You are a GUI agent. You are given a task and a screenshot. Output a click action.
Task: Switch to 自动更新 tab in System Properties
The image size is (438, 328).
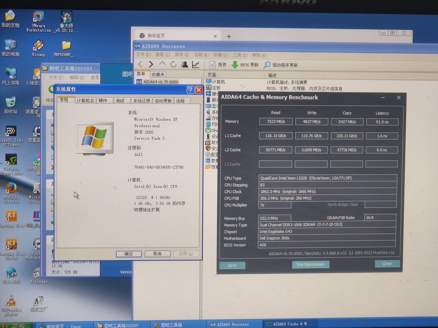pyautogui.click(x=163, y=101)
